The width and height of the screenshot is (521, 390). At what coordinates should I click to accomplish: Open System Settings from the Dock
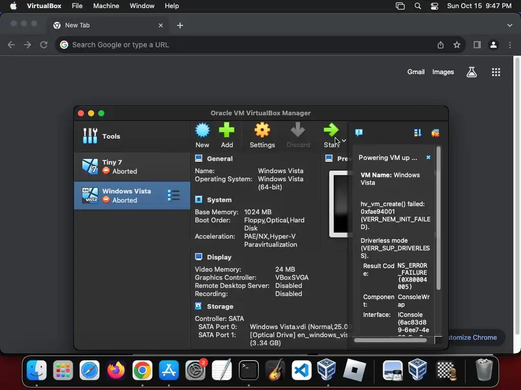tap(195, 370)
